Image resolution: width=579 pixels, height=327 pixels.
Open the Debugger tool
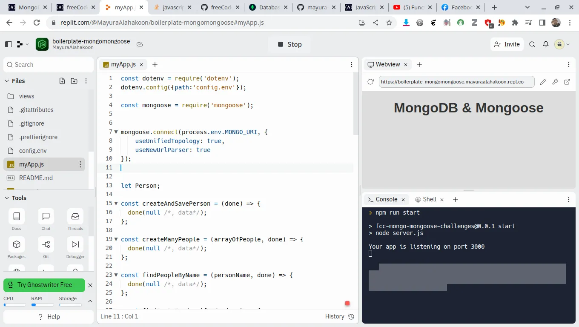tap(75, 248)
